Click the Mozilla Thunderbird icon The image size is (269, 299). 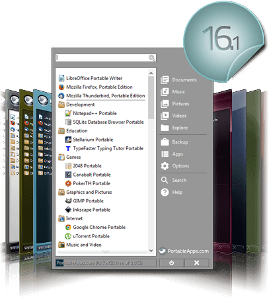pyautogui.click(x=61, y=96)
